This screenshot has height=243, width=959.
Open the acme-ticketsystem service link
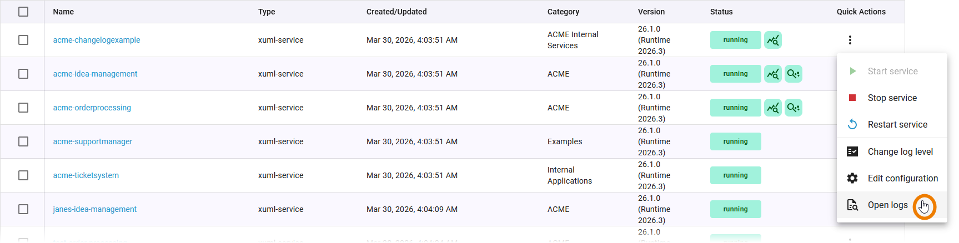(x=86, y=175)
